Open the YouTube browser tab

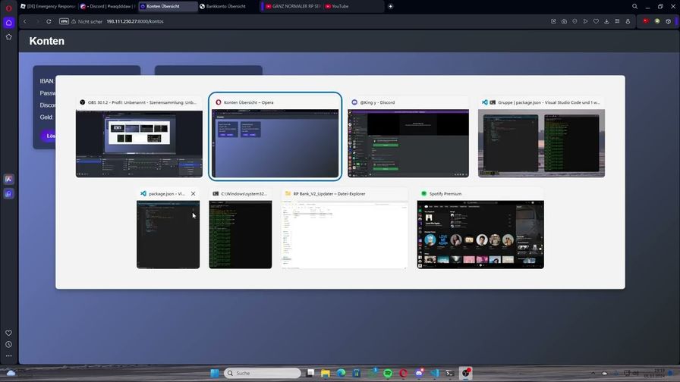[x=353, y=7]
